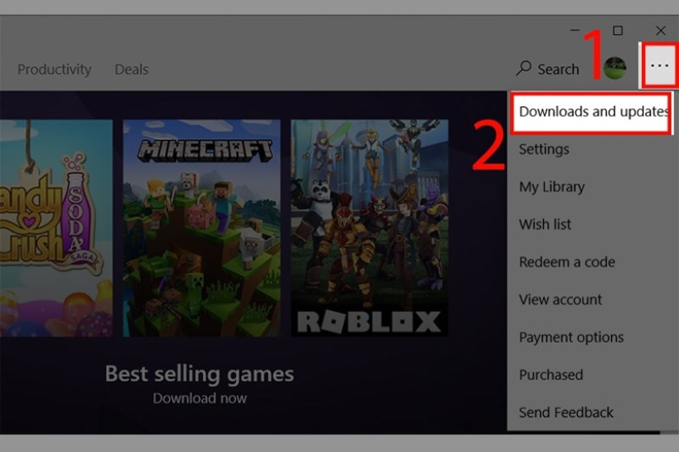This screenshot has height=452, width=679.
Task: Click the Search text label
Action: (558, 70)
